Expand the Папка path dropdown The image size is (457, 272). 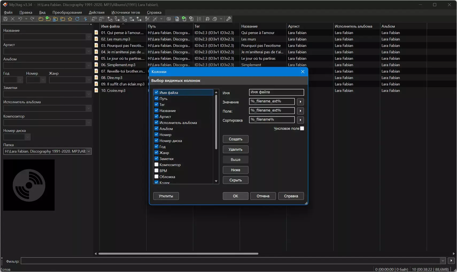point(88,151)
